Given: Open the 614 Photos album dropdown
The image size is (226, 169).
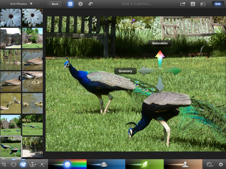Looking at the screenshot, I should [21, 4].
